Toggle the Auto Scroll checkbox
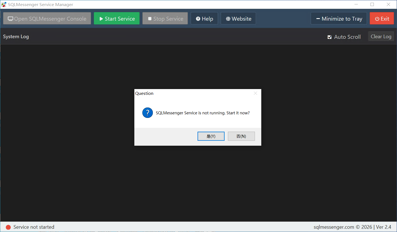 point(329,37)
